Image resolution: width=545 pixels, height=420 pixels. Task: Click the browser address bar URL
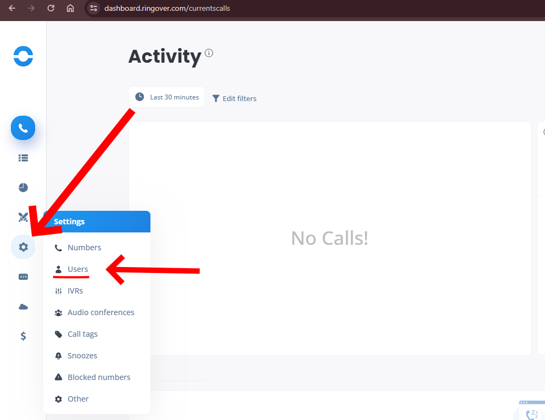(167, 8)
